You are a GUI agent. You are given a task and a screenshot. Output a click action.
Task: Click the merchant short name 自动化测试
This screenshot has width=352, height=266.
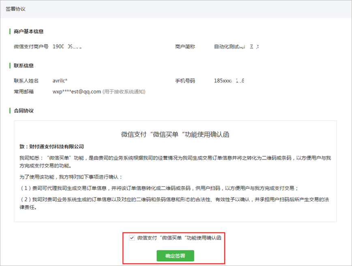[x=236, y=47]
